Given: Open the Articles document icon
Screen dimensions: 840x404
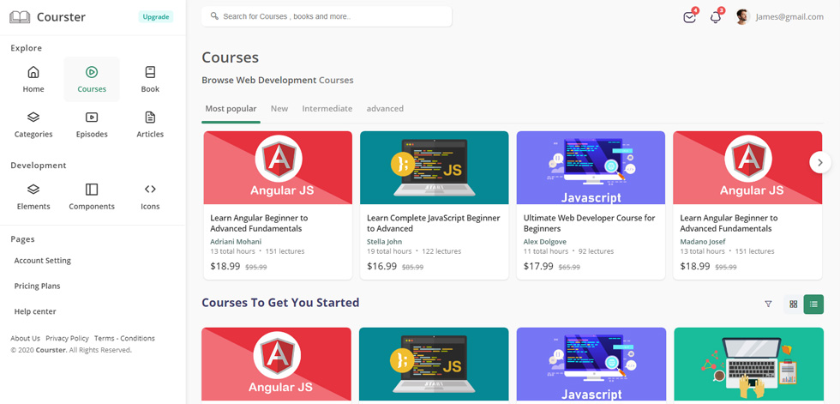Looking at the screenshot, I should 150,117.
